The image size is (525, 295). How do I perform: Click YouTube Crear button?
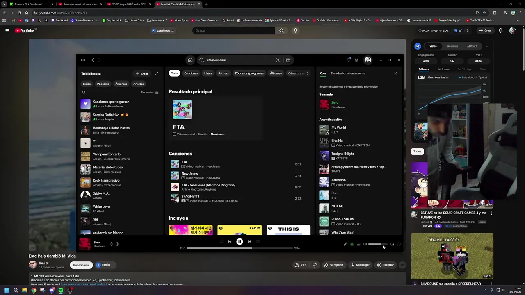tap(485, 30)
